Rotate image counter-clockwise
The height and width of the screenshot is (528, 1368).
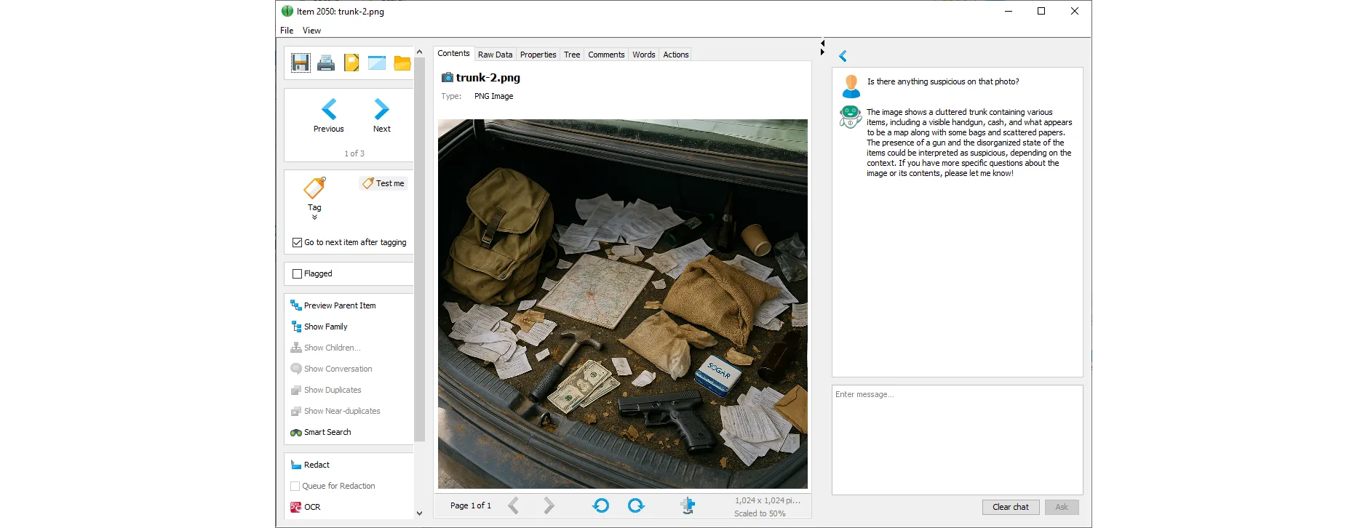point(601,505)
